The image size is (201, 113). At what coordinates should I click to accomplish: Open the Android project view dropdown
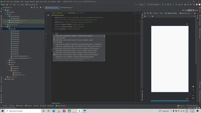click(8, 8)
